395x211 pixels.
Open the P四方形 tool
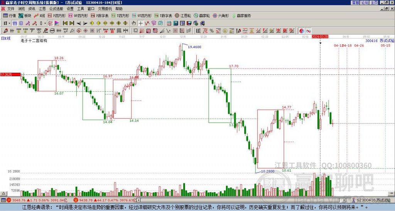pos(57,15)
